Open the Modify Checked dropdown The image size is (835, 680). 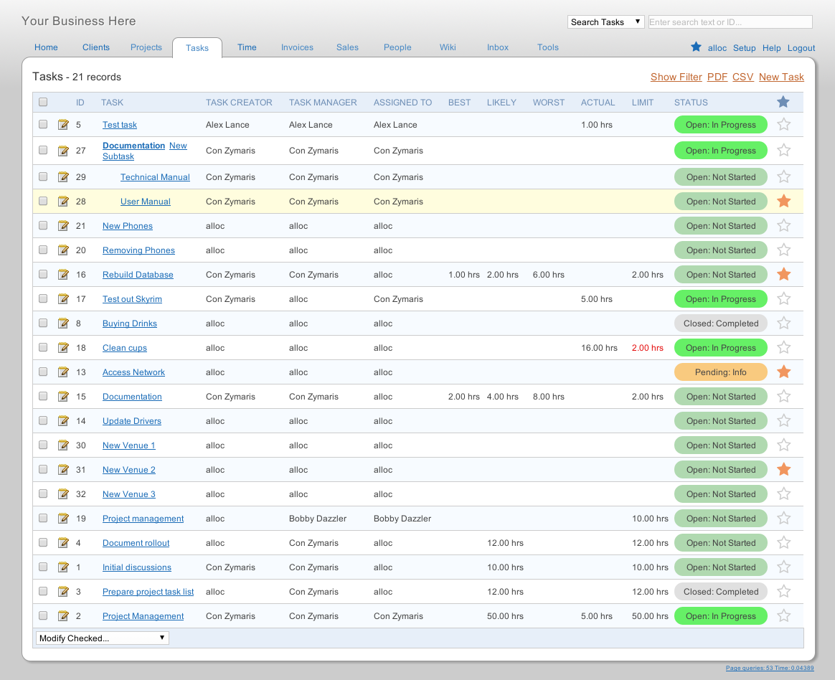[101, 638]
